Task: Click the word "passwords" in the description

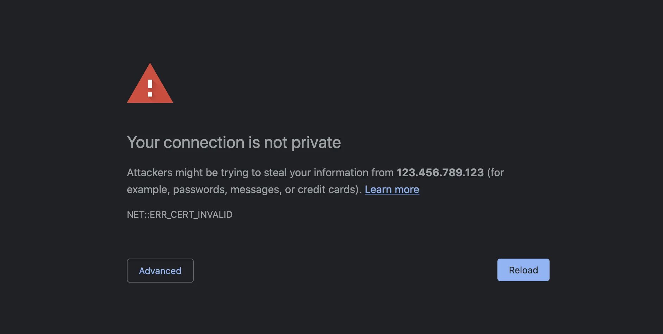Action: 199,190
